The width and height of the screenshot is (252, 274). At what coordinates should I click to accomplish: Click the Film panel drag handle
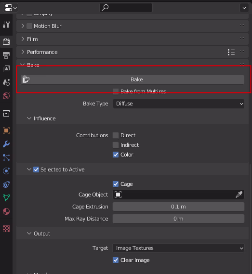click(243, 39)
